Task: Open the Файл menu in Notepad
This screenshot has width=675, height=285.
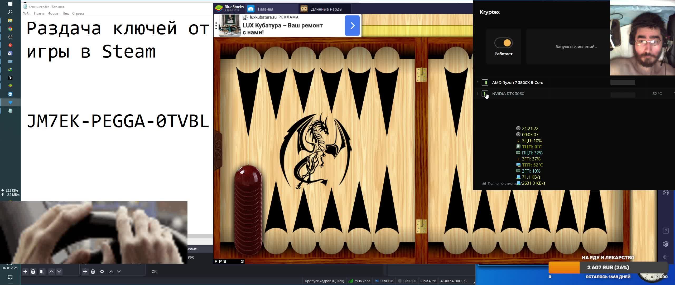Action: [26, 13]
